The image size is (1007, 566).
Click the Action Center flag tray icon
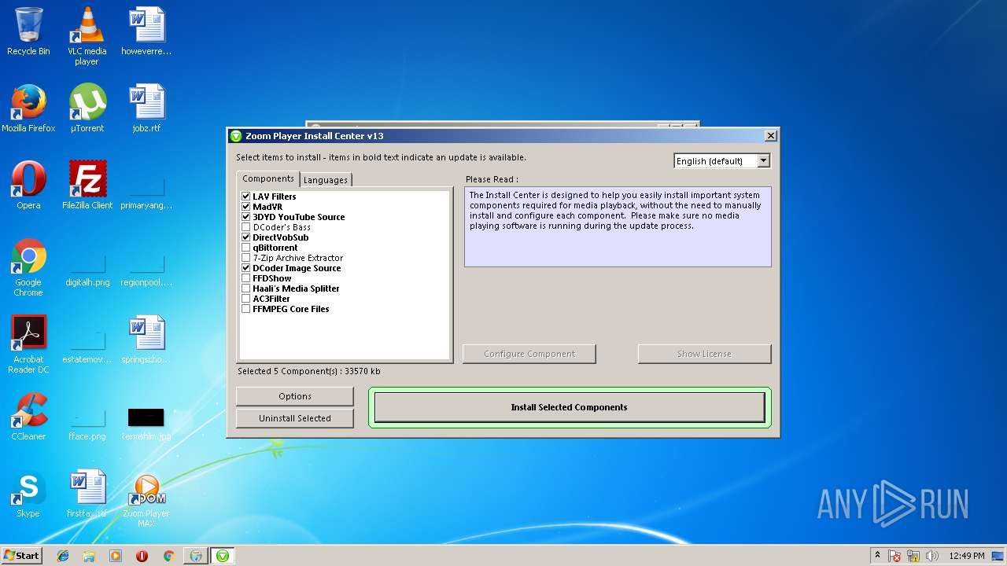[x=894, y=556]
